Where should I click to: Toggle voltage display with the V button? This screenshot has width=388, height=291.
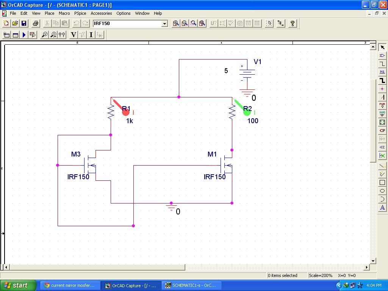tap(73, 34)
